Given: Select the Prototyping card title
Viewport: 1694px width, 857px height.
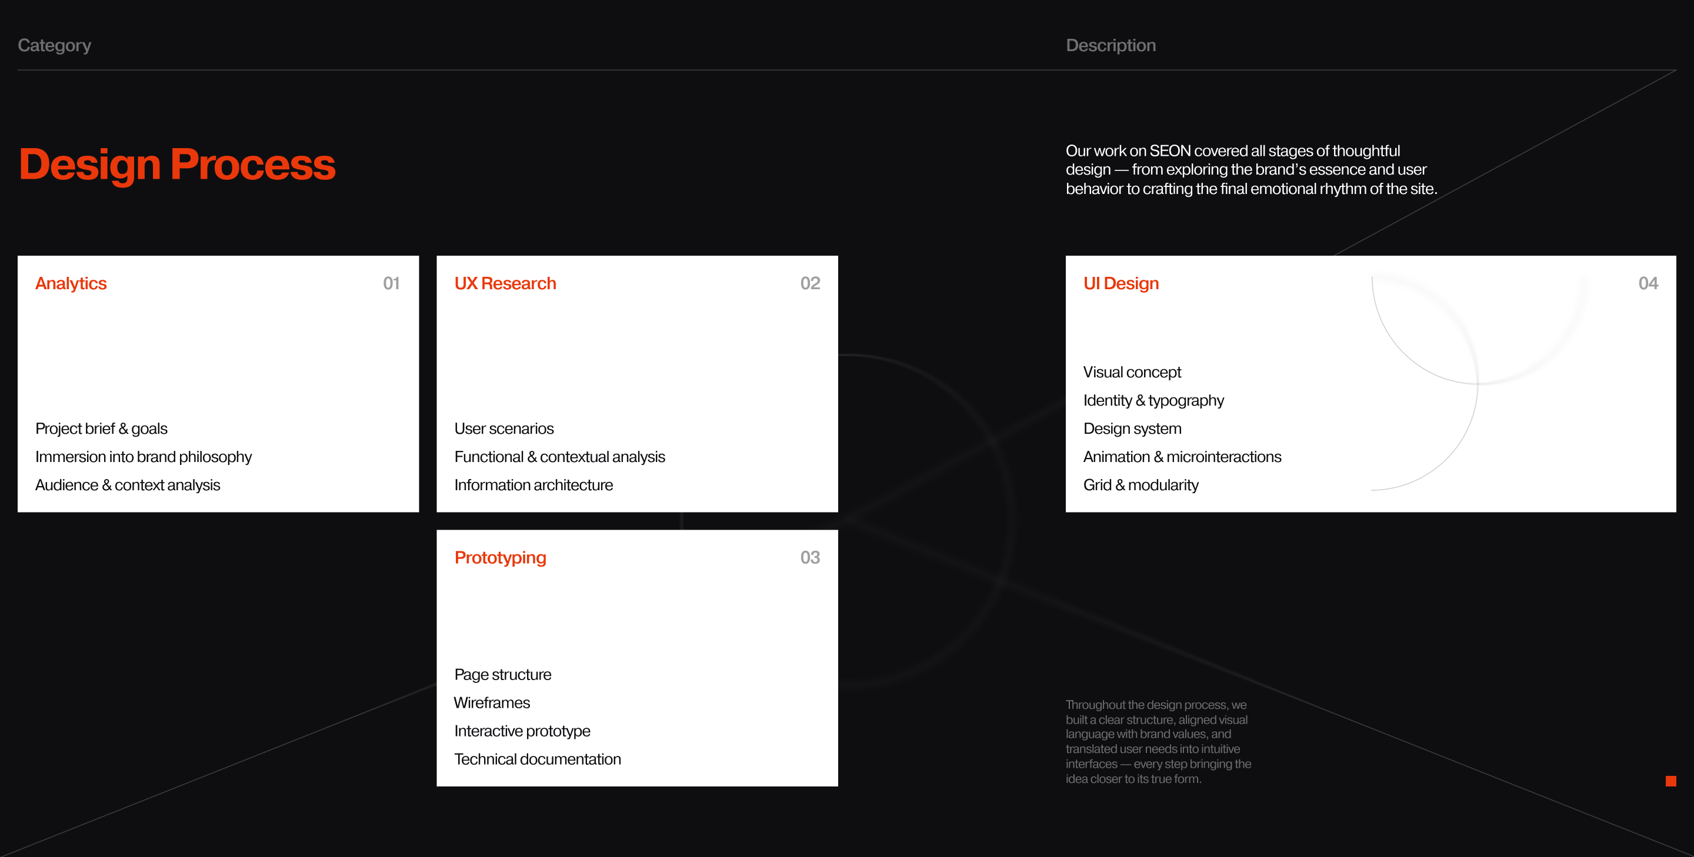Looking at the screenshot, I should 500,557.
